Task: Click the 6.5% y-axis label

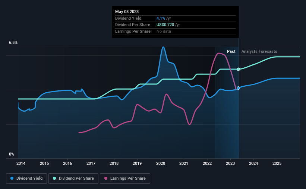Action: tap(13, 42)
